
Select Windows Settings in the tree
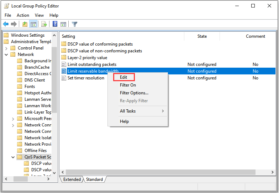28,35
